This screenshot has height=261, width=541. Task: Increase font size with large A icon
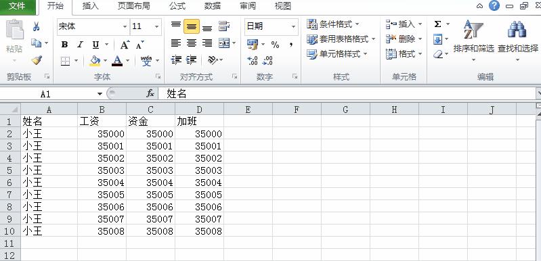click(x=125, y=45)
